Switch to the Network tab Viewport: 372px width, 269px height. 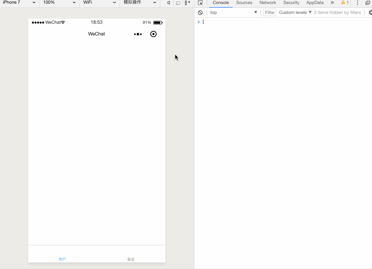click(x=268, y=3)
